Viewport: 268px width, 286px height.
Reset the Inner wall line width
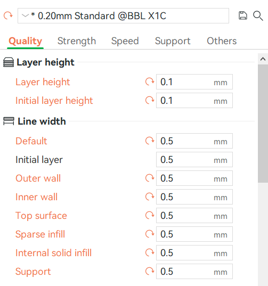[150, 197]
